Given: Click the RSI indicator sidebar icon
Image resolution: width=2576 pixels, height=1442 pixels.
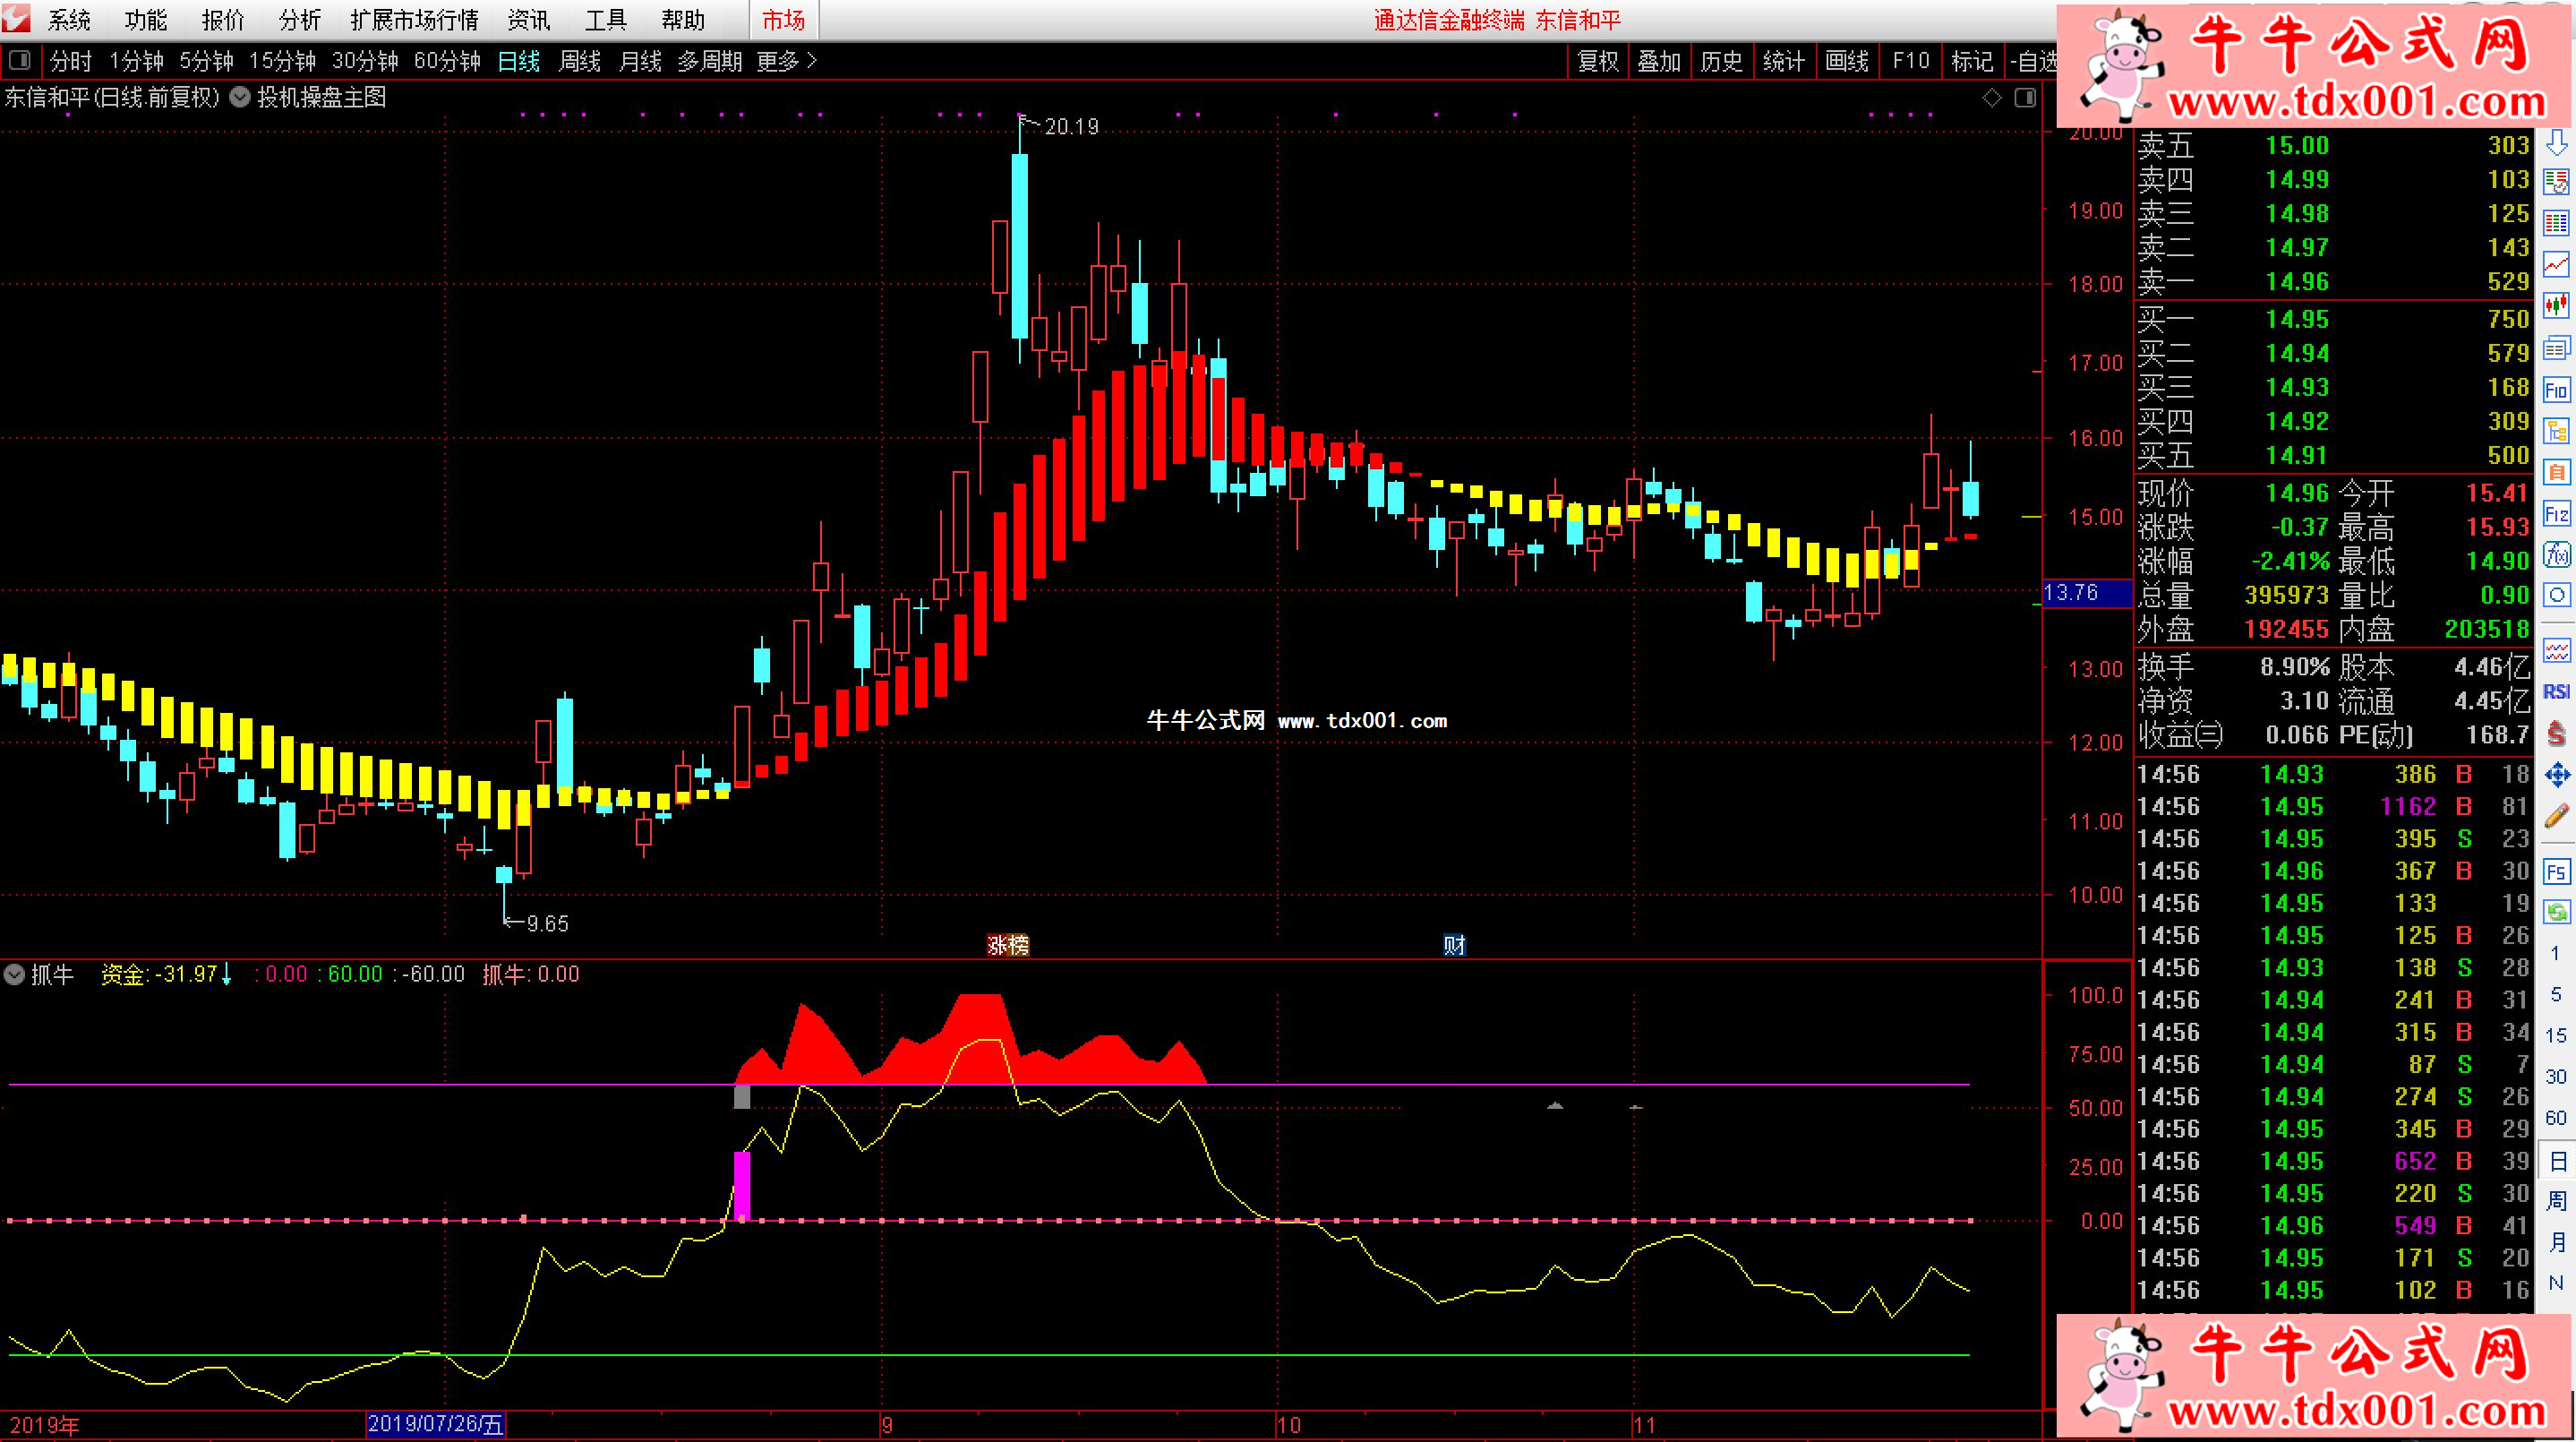Looking at the screenshot, I should (x=2556, y=692).
